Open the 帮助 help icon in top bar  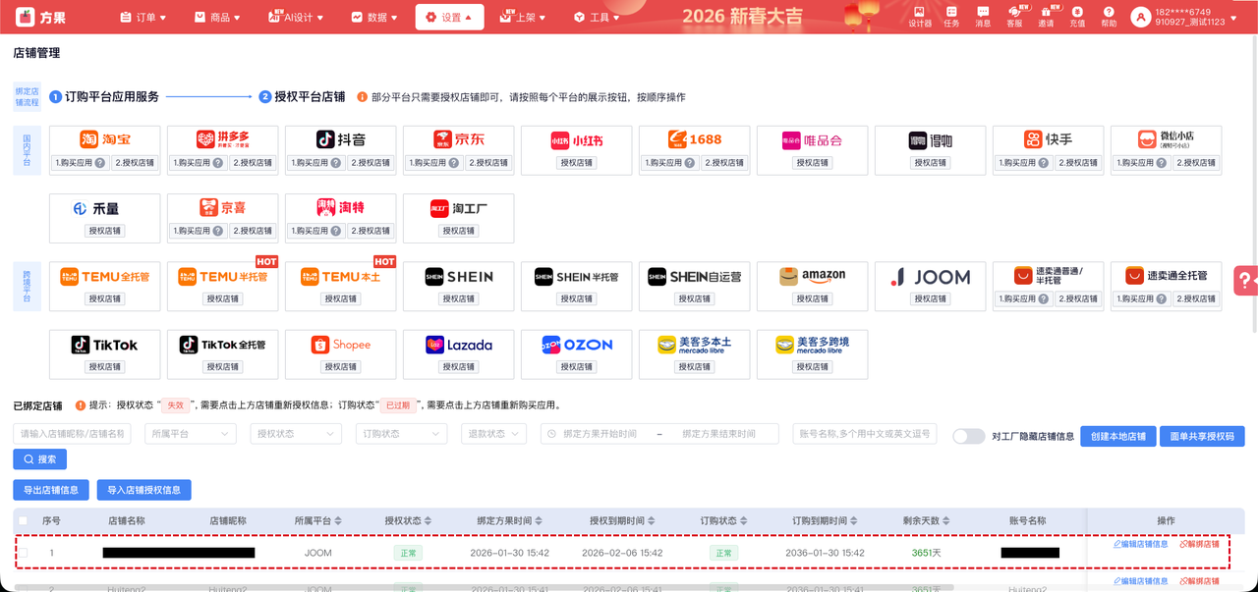point(1109,16)
